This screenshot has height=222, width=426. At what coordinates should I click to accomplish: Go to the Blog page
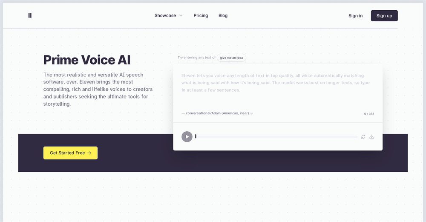pyautogui.click(x=223, y=15)
